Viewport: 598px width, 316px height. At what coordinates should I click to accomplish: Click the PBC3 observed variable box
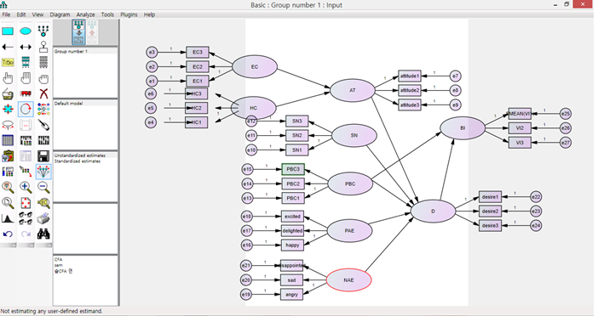pyautogui.click(x=293, y=169)
